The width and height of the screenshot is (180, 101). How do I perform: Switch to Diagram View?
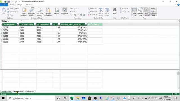[140, 12]
